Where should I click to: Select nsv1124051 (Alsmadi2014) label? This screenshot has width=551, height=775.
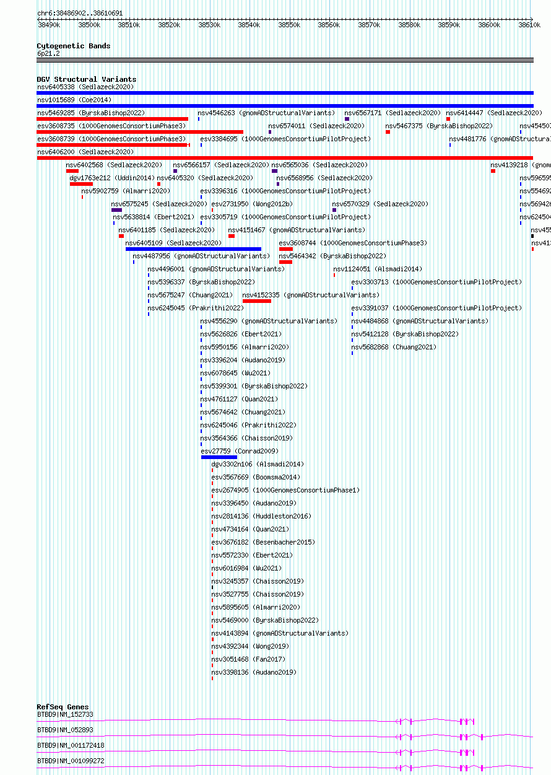pyautogui.click(x=378, y=269)
